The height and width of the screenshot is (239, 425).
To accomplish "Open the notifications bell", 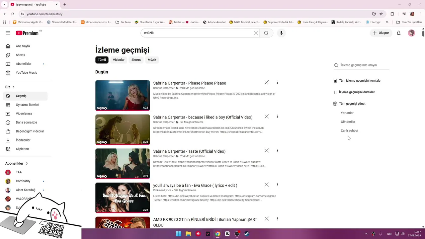I will 398,33.
